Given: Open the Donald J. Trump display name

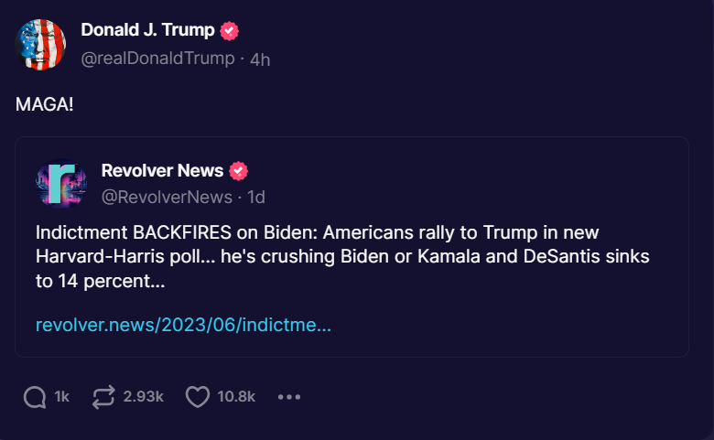Looking at the screenshot, I should click(147, 30).
